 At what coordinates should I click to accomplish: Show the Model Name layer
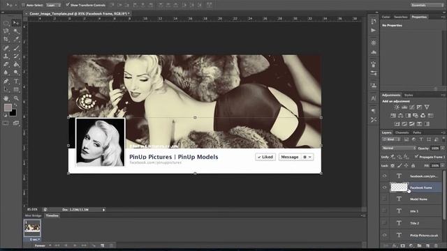[x=384, y=199]
